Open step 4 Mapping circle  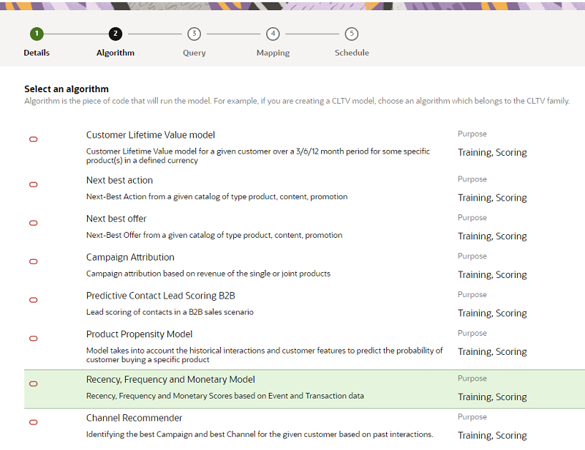273,34
